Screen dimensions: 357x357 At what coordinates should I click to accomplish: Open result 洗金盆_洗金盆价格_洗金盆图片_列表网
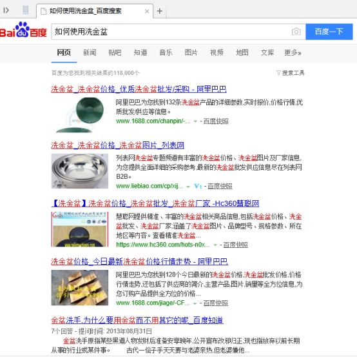[x=118, y=145]
